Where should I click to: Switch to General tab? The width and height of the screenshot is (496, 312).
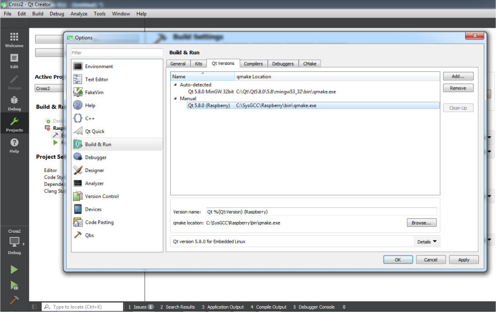(178, 64)
